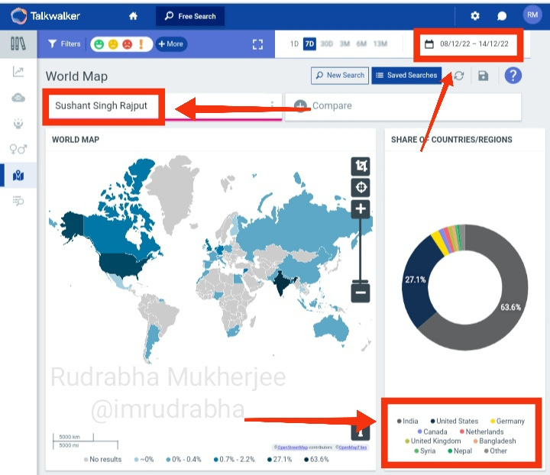Screen dimensions: 550x475
Task: Select the 1D time range
Action: 294,44
